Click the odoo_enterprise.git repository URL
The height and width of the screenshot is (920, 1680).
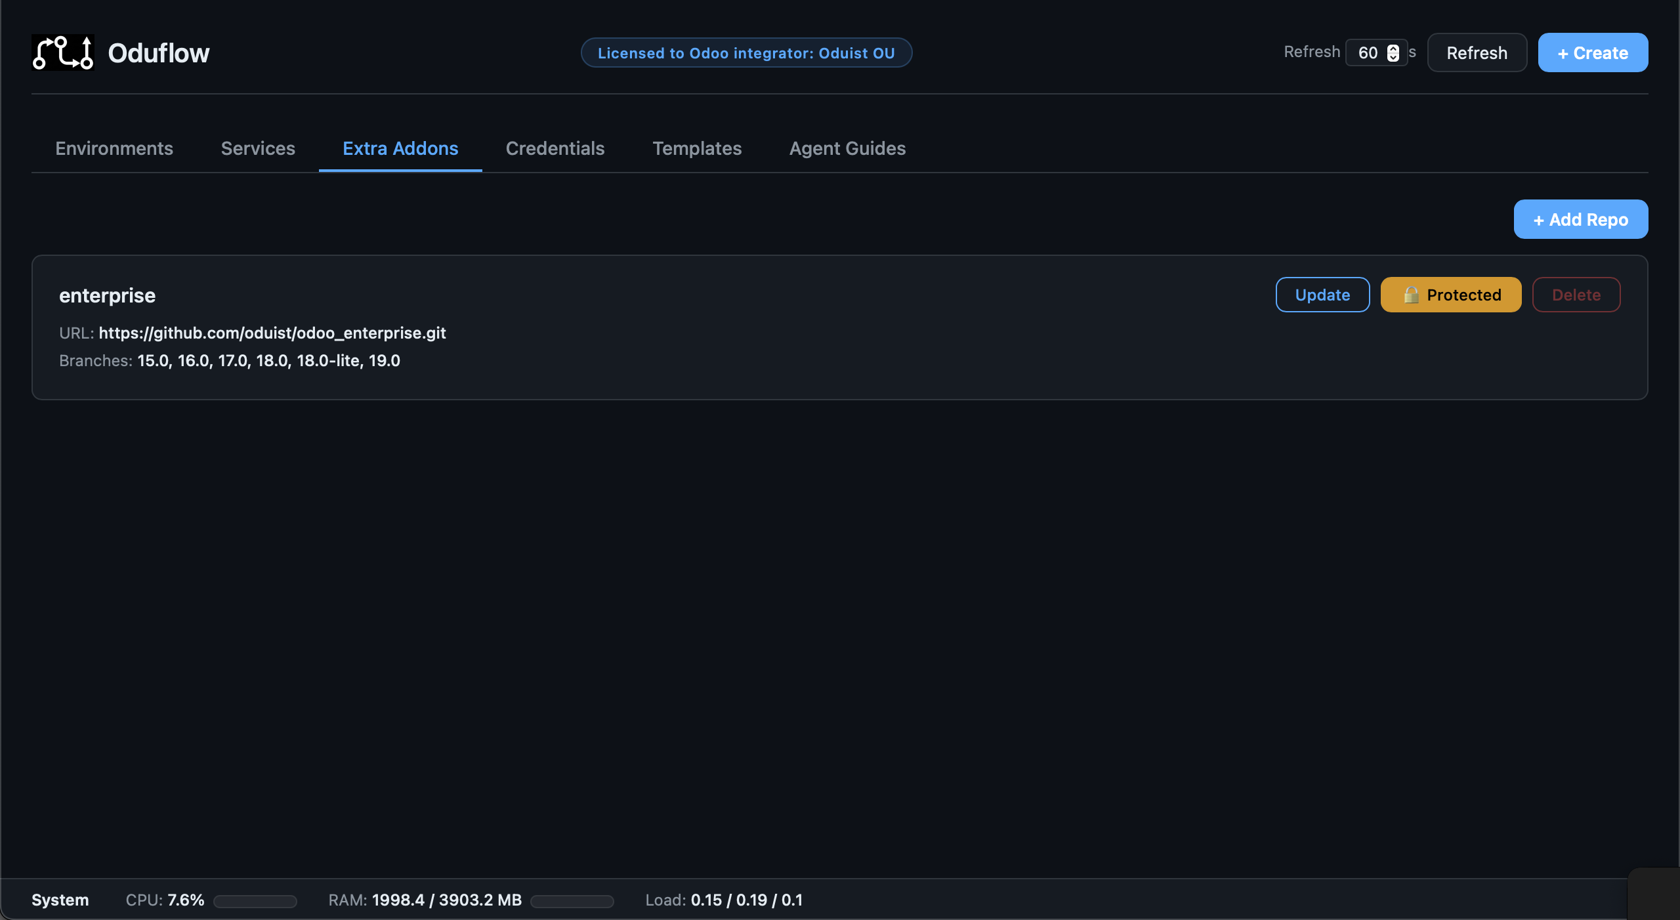coord(272,333)
